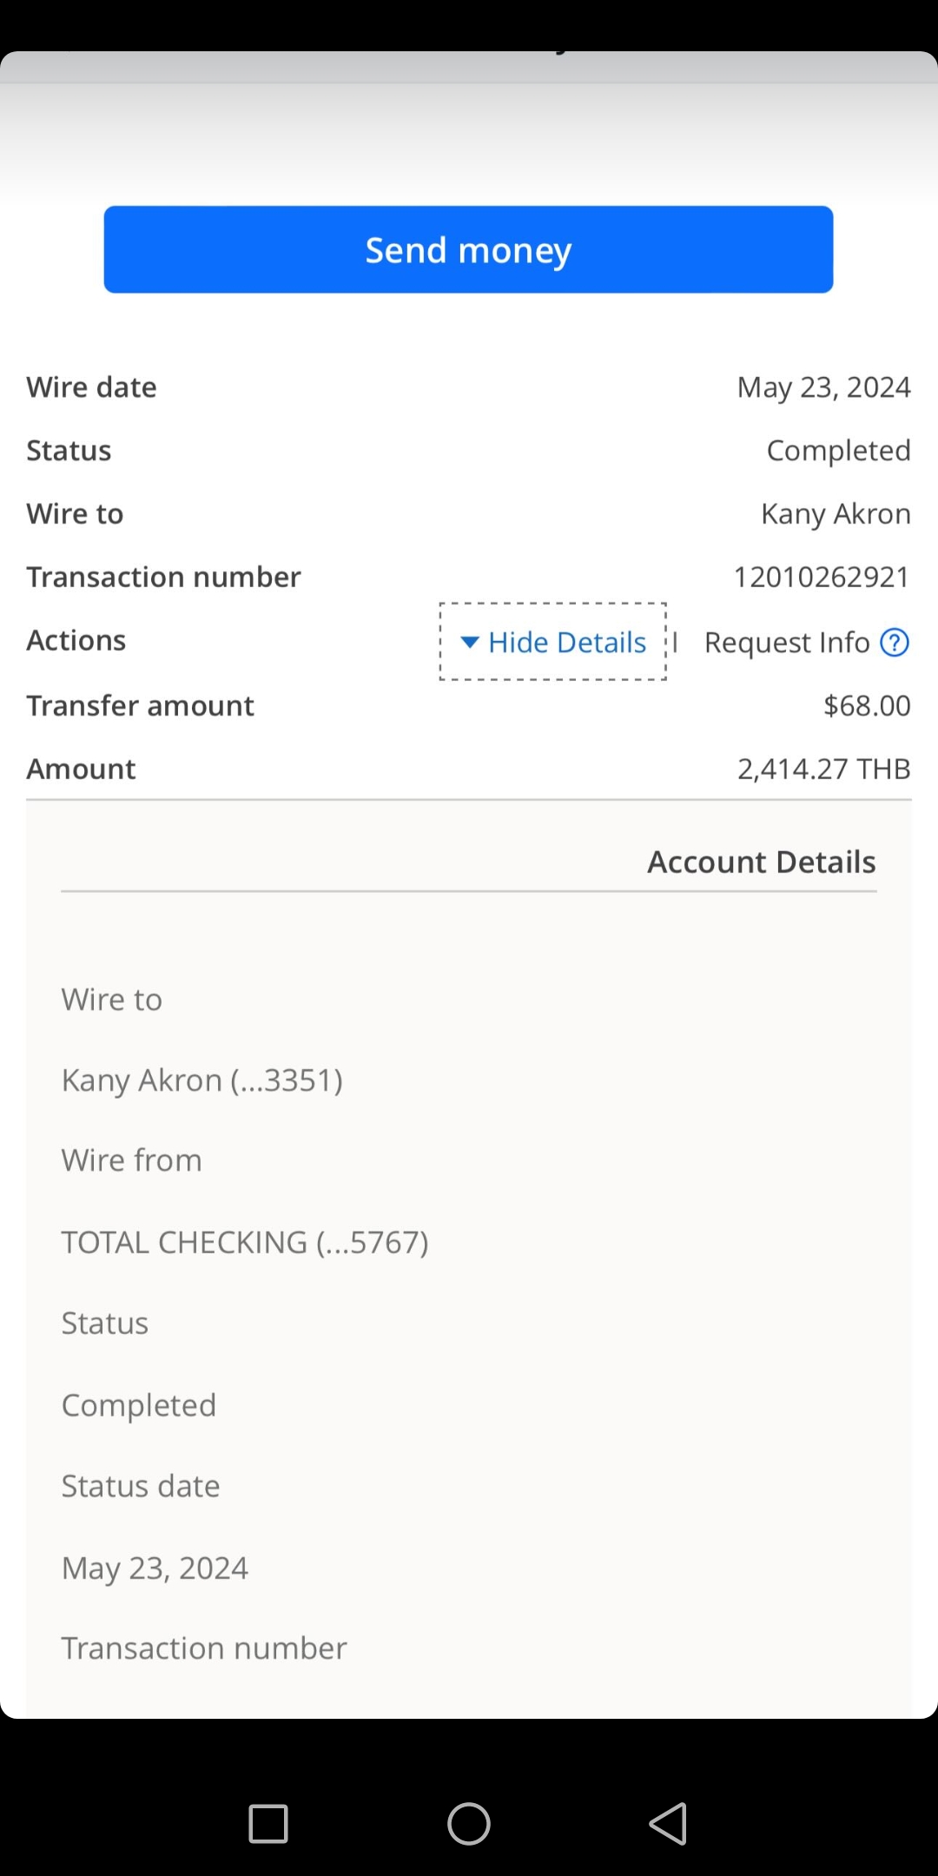Screen dimensions: 938x1876
Task: Tap the Account Details heading
Action: coord(762,862)
